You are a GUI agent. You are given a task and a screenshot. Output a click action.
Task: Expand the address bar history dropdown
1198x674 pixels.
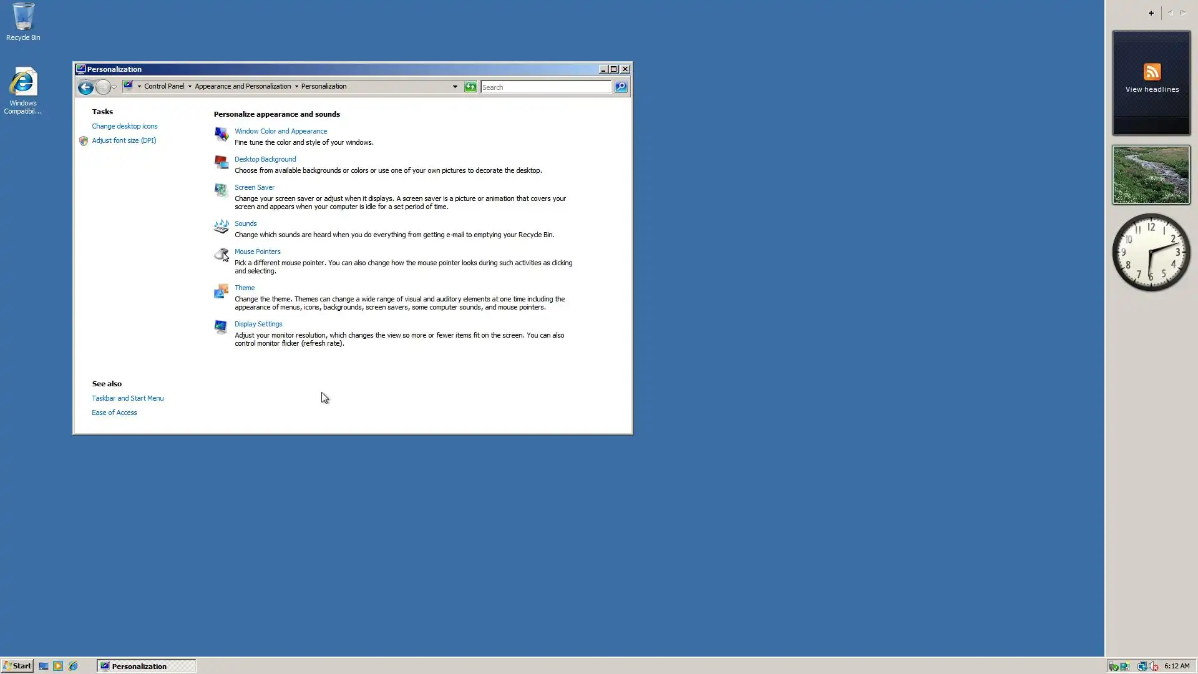tap(455, 87)
